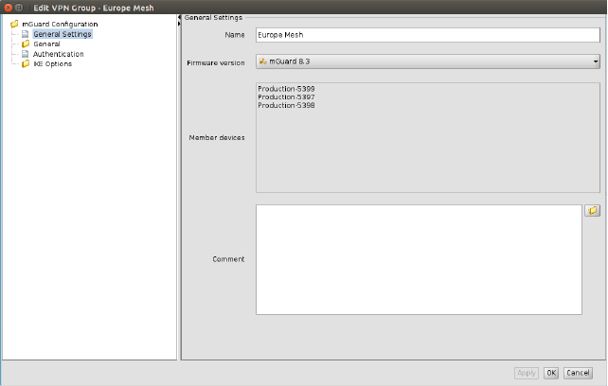Click the Cancel button
The height and width of the screenshot is (386, 608).
[x=578, y=373]
